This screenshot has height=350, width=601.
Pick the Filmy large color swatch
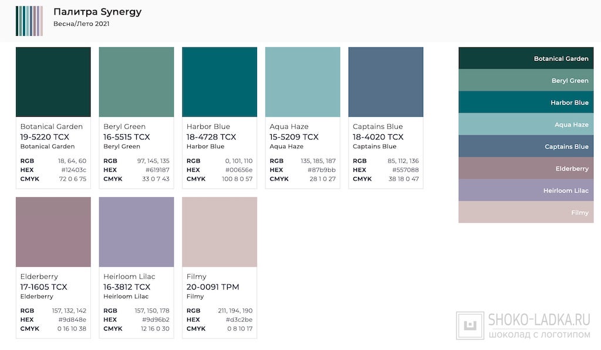[x=220, y=232]
